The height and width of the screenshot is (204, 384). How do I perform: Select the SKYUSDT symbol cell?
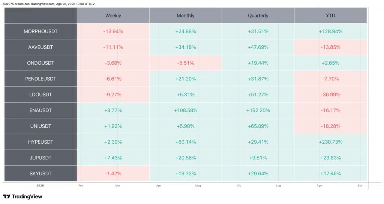[40, 173]
